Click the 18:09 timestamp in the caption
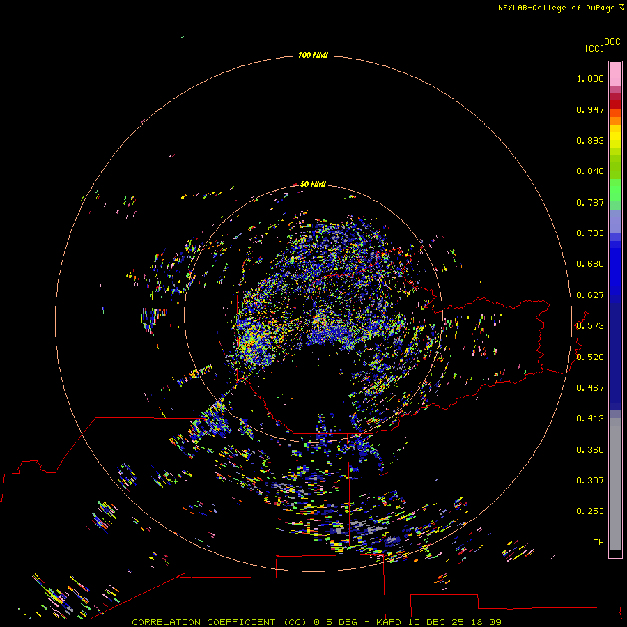The width and height of the screenshot is (627, 627). pos(486,622)
